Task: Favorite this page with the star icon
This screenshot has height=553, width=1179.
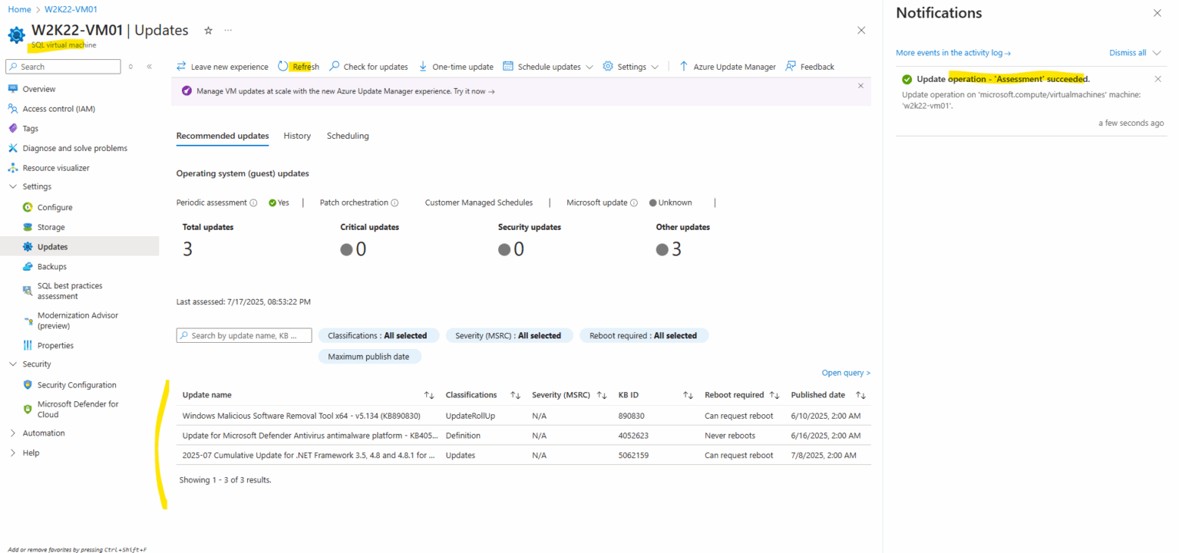Action: [x=208, y=31]
